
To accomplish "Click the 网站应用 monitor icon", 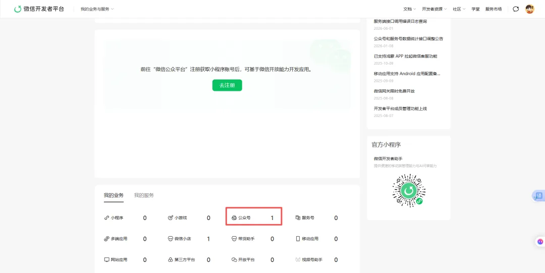I will (x=106, y=260).
